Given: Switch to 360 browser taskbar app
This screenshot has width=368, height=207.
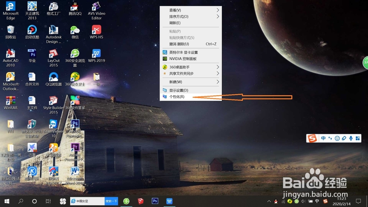Looking at the screenshot, I should coord(126,201).
